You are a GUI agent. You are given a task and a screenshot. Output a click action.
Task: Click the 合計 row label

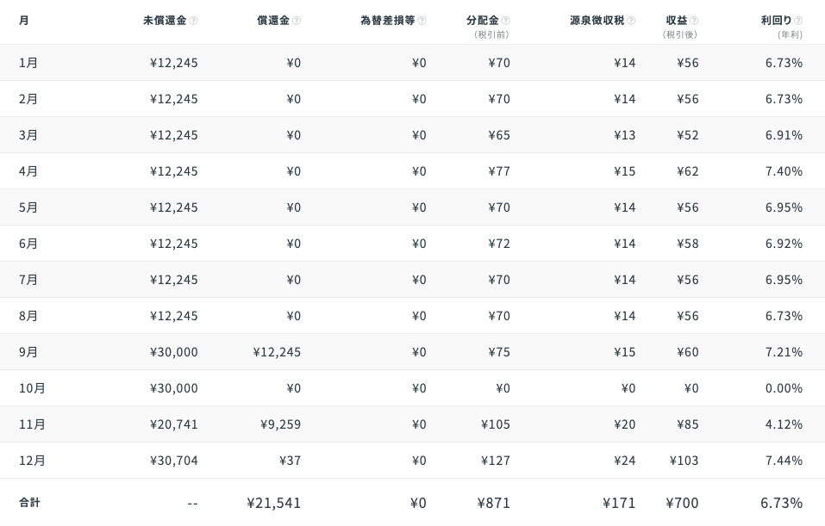29,503
